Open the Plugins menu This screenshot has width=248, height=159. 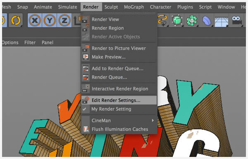click(185, 7)
